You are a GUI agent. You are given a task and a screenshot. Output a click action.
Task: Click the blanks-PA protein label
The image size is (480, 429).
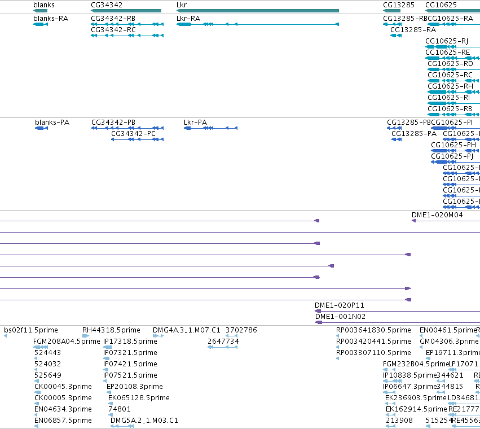[x=52, y=122]
